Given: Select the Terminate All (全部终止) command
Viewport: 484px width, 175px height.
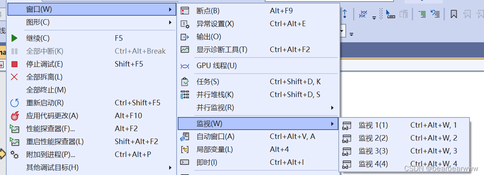Looking at the screenshot, I should 91,90.
